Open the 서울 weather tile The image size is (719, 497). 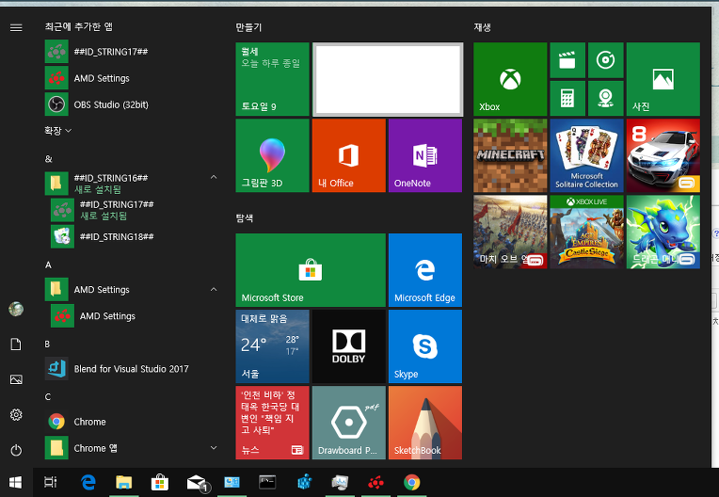tap(272, 346)
